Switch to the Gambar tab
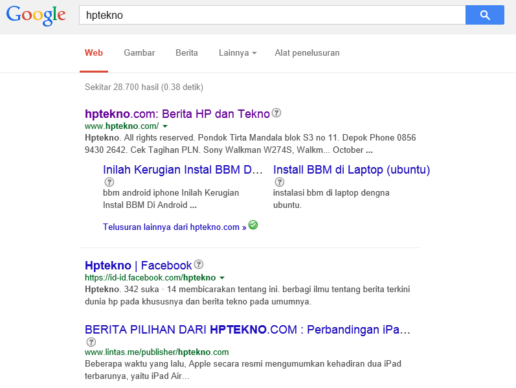The height and width of the screenshot is (388, 516). 139,52
